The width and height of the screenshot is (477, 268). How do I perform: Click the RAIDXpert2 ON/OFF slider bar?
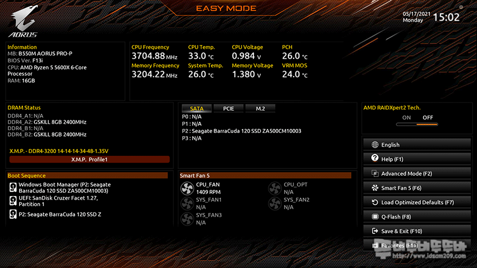(x=417, y=124)
